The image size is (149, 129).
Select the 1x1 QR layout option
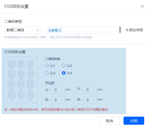click(x=47, y=66)
